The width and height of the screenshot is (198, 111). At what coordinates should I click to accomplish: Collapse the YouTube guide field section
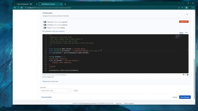[187, 14]
